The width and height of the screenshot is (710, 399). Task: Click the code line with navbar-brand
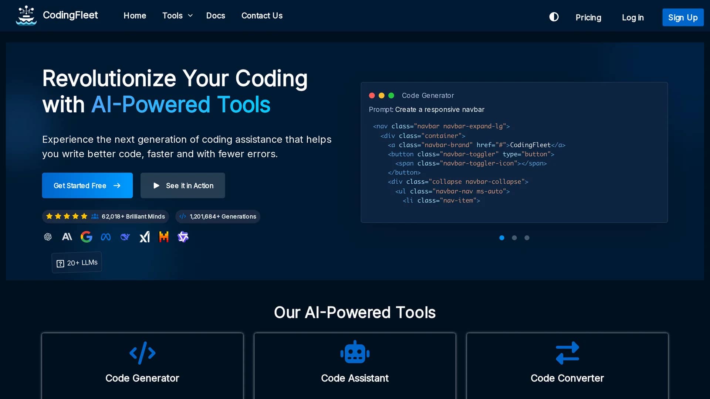(476, 145)
